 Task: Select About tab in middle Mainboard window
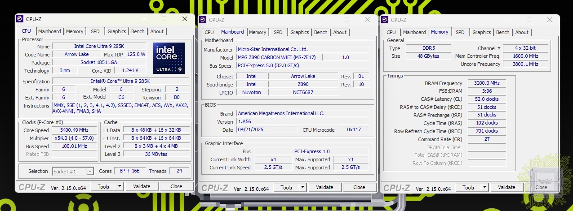pyautogui.click(x=340, y=32)
